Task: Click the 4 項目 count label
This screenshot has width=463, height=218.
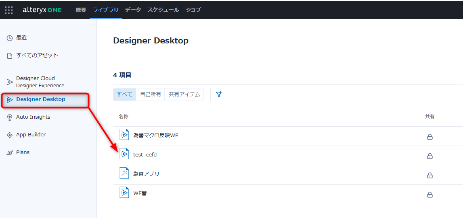Action: pyautogui.click(x=122, y=75)
